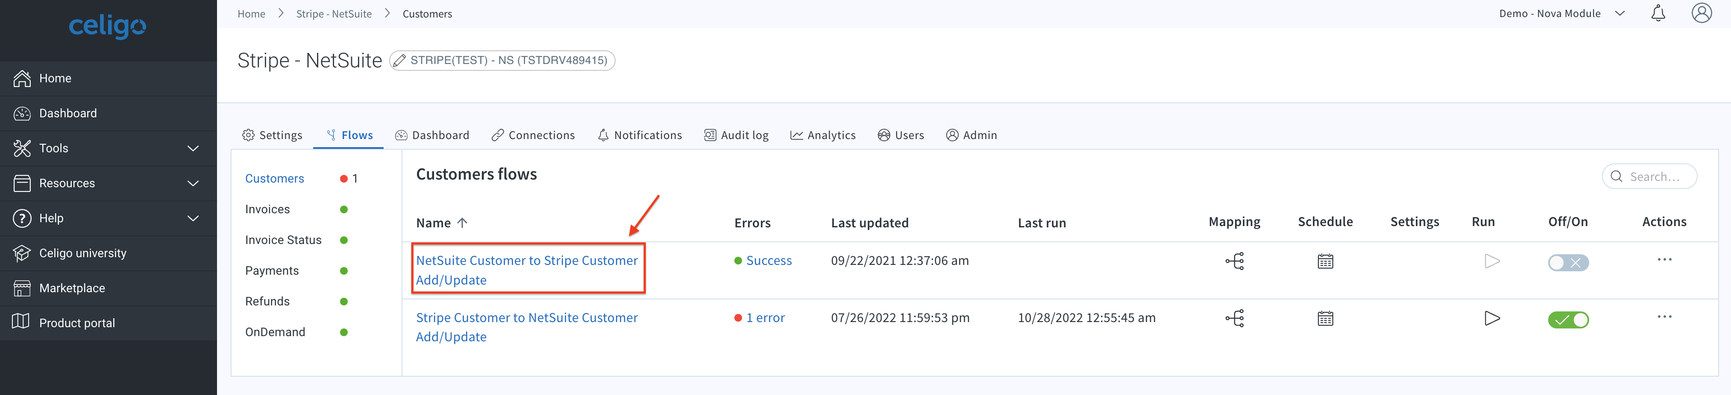
Task: Click the 07/26/2022 11:59:53 pm timestamp
Action: point(900,318)
